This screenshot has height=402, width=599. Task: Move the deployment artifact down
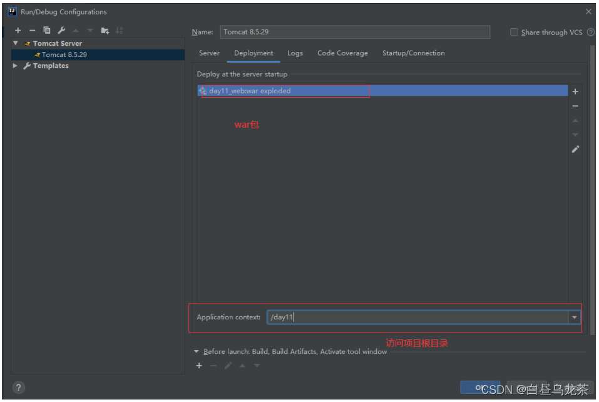575,134
